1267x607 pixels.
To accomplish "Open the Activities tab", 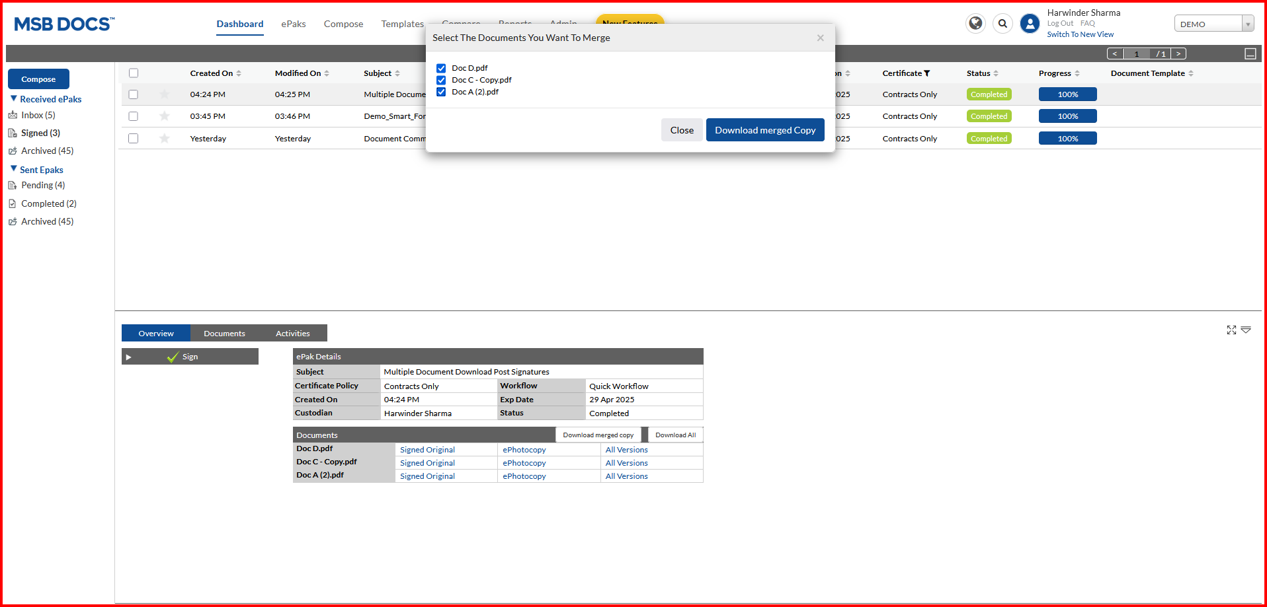I will click(x=292, y=334).
